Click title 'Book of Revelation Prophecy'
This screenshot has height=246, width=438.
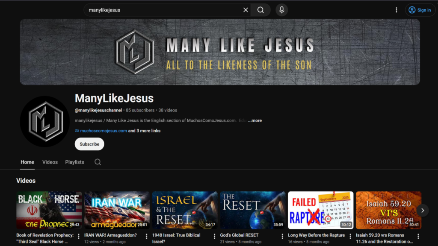click(x=45, y=238)
